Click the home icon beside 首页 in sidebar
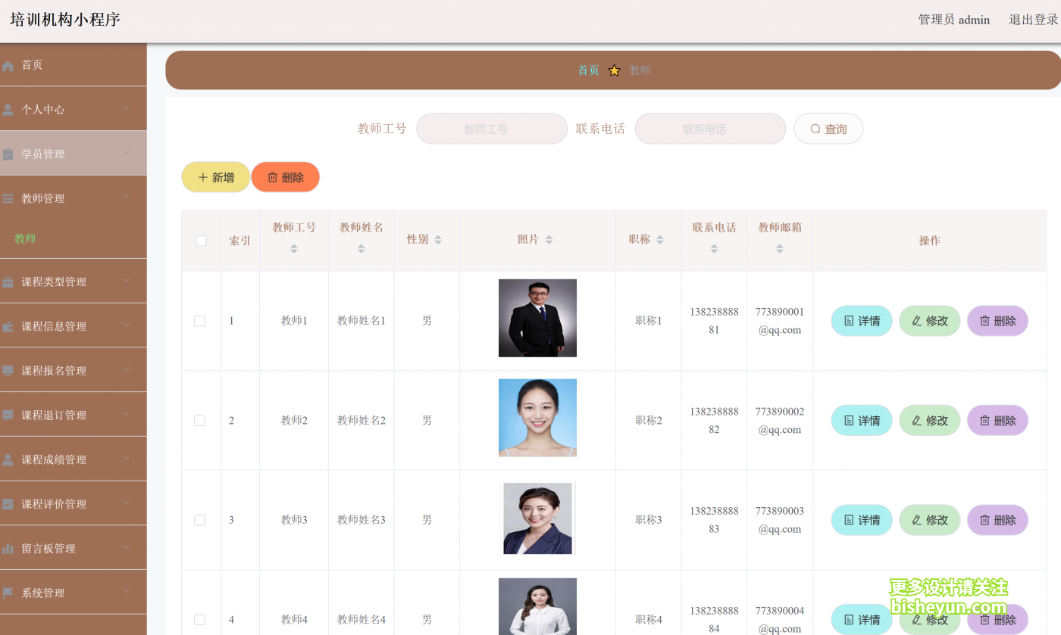This screenshot has height=635, width=1061. coord(8,66)
